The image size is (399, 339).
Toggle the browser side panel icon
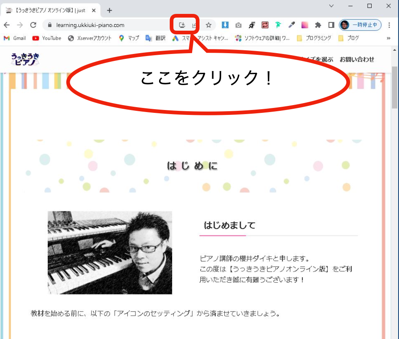[331, 25]
